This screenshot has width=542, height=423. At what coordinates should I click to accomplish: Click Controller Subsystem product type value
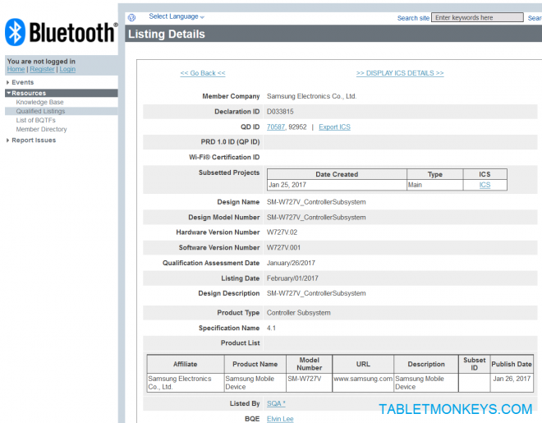click(299, 313)
